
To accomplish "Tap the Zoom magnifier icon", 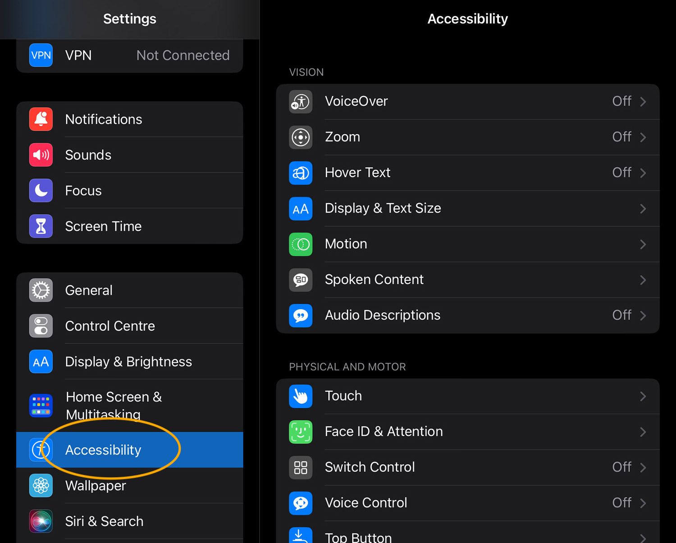I will coord(301,137).
